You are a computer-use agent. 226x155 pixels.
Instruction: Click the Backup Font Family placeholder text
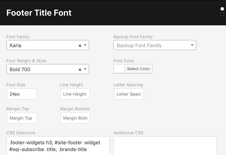point(139,46)
